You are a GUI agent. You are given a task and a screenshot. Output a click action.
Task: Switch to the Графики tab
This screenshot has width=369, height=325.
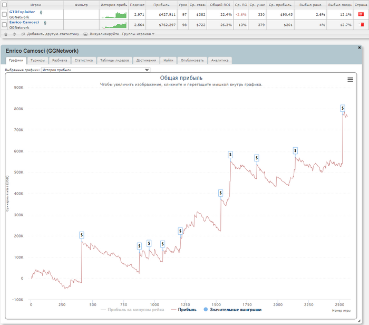point(16,60)
